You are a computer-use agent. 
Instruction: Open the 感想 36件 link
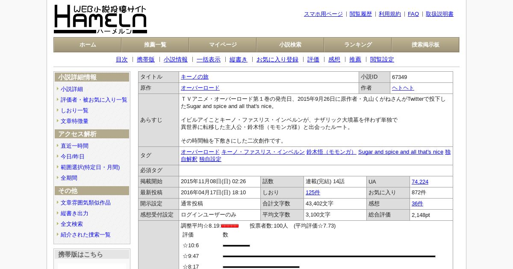[x=417, y=204]
